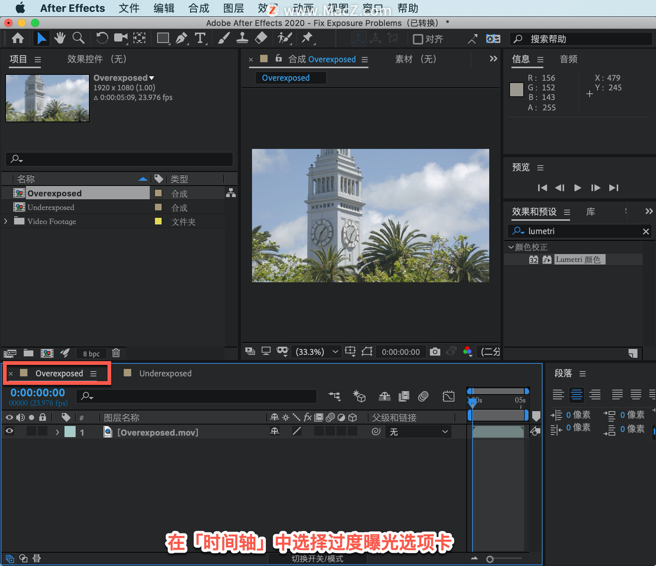Clear the lumetri search with X
This screenshot has height=566, width=656.
coord(646,232)
